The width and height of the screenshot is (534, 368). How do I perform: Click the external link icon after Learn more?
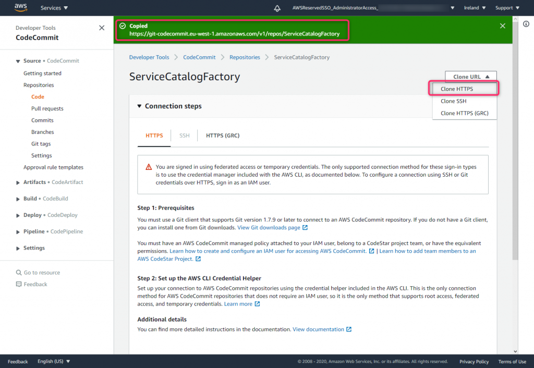(258, 304)
